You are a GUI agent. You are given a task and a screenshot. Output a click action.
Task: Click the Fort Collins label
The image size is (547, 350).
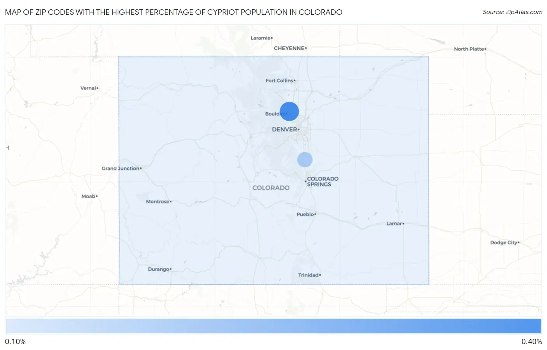[x=279, y=81]
